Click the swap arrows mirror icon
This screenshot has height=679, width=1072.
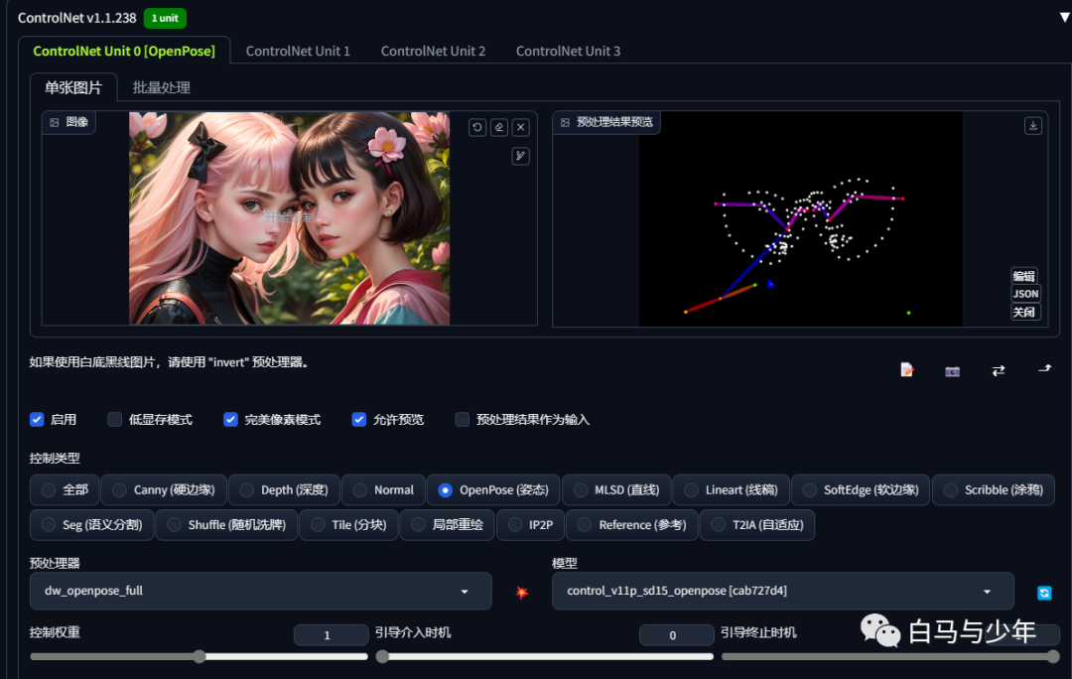(999, 370)
